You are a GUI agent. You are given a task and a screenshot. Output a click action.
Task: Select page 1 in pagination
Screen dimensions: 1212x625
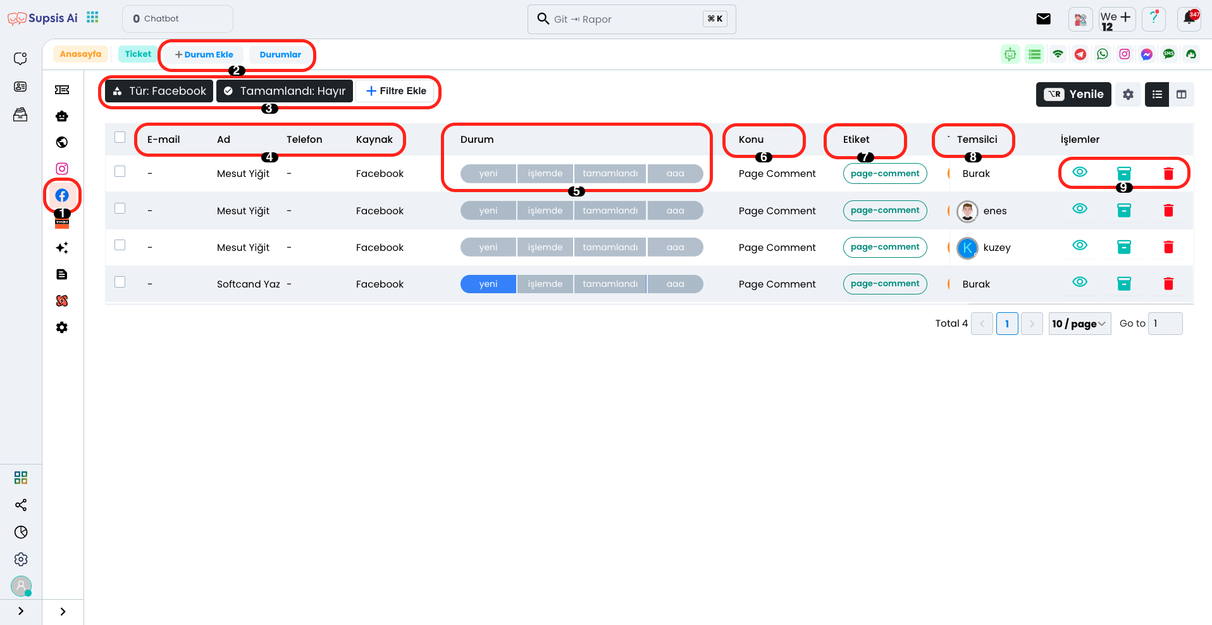pos(1007,324)
